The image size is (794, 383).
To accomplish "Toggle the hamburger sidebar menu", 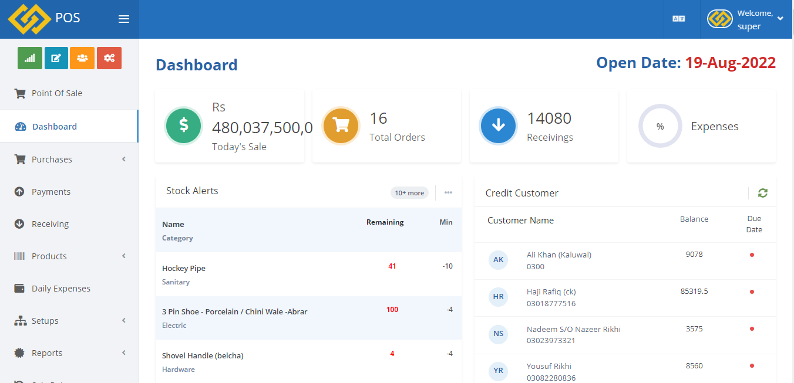I will [124, 19].
